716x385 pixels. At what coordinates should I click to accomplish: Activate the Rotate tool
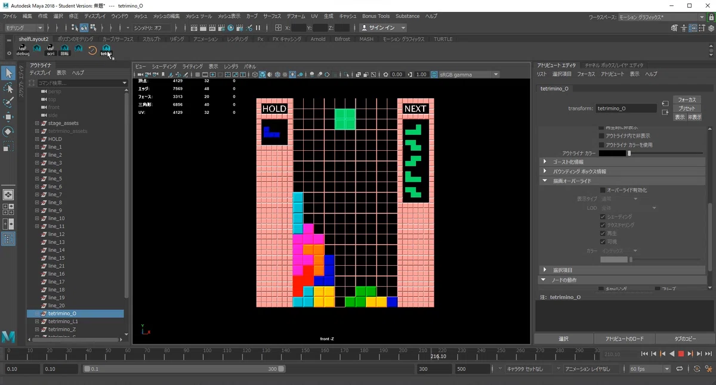coord(8,131)
